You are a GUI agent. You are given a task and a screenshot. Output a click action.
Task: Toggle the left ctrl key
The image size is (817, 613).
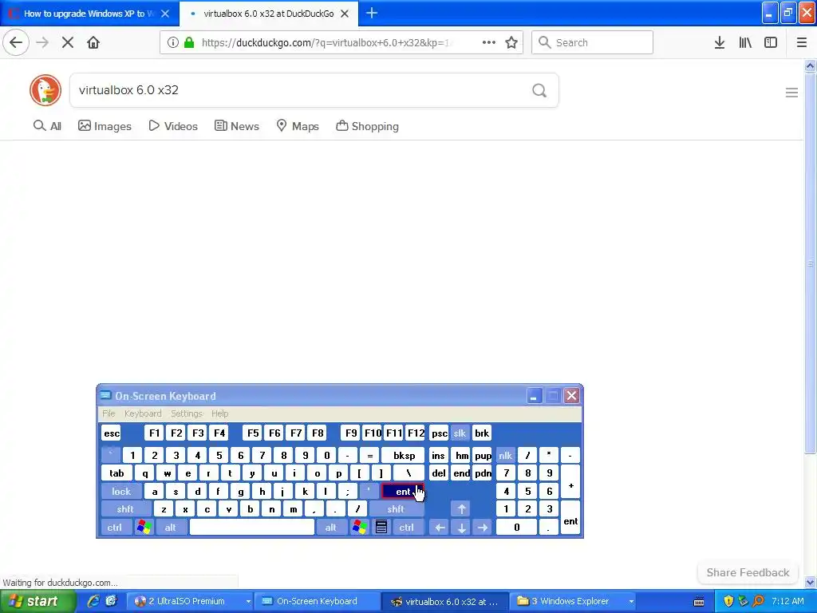[115, 527]
